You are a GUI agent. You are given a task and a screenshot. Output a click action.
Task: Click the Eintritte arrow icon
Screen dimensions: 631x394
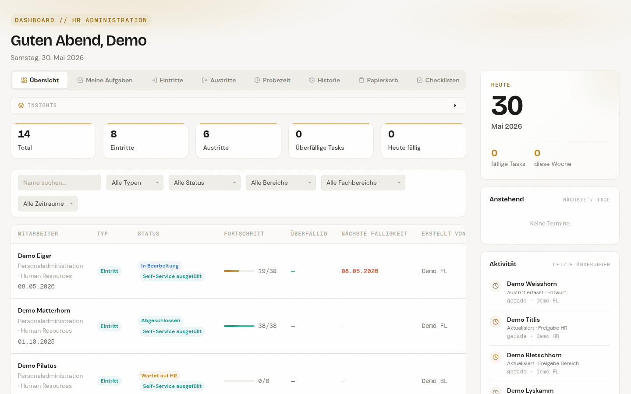(154, 80)
